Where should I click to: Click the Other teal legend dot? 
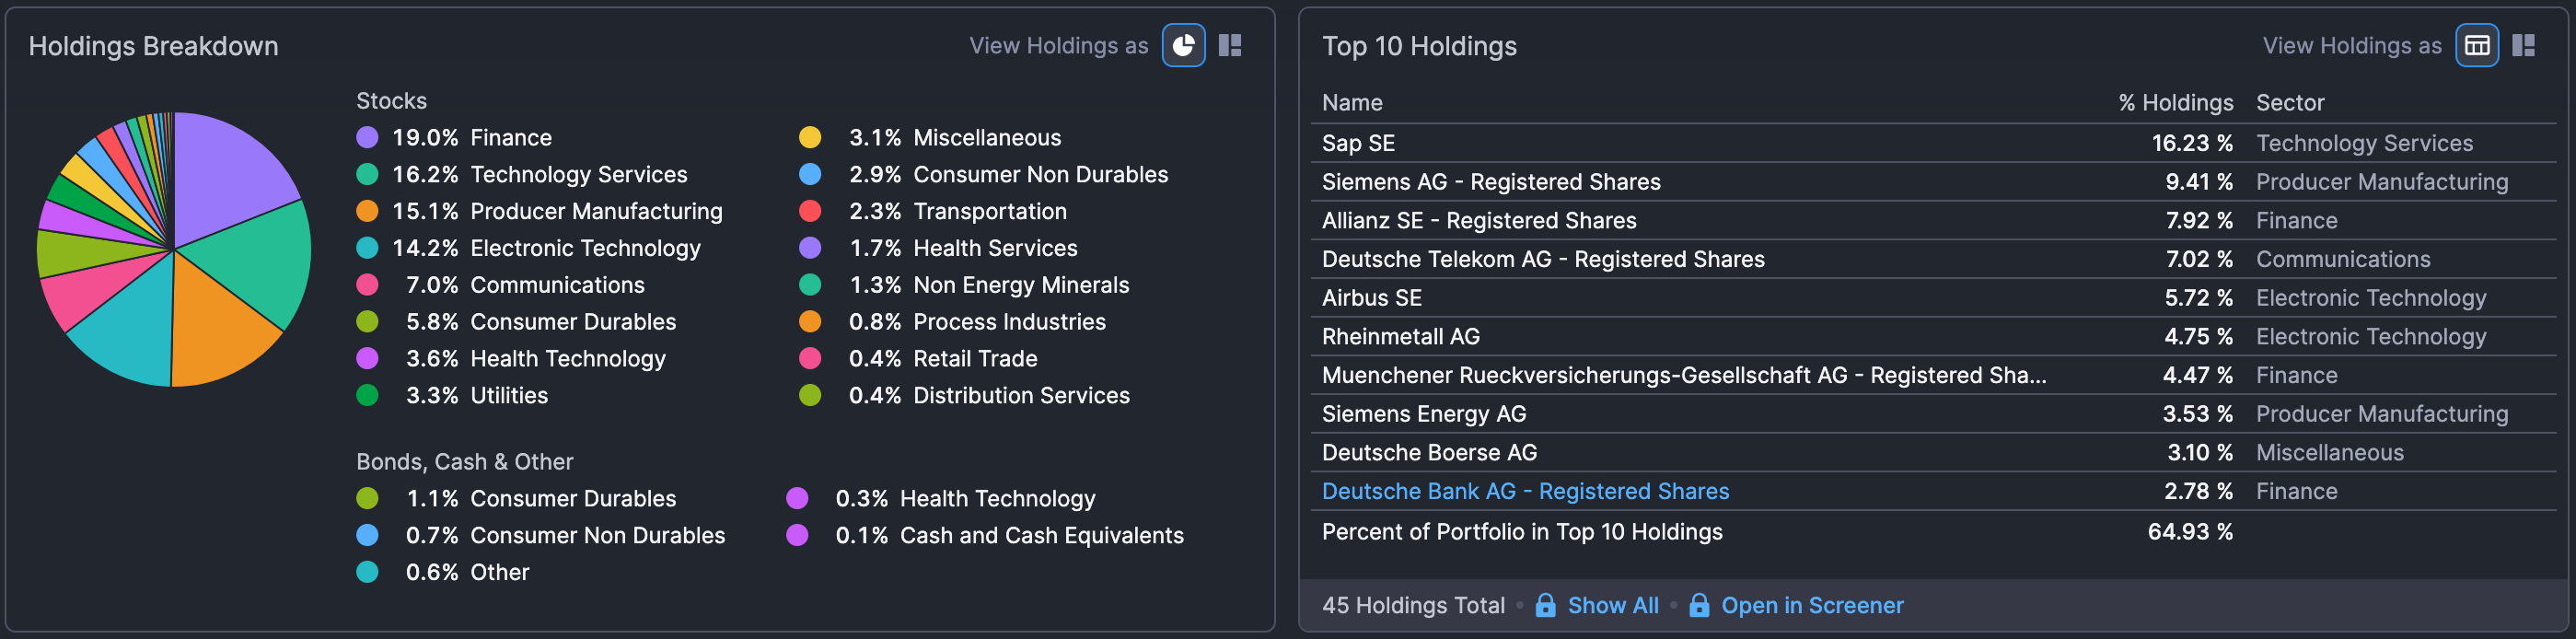(x=367, y=573)
